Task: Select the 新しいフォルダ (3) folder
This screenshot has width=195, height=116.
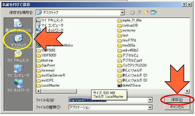Action: tap(132, 80)
